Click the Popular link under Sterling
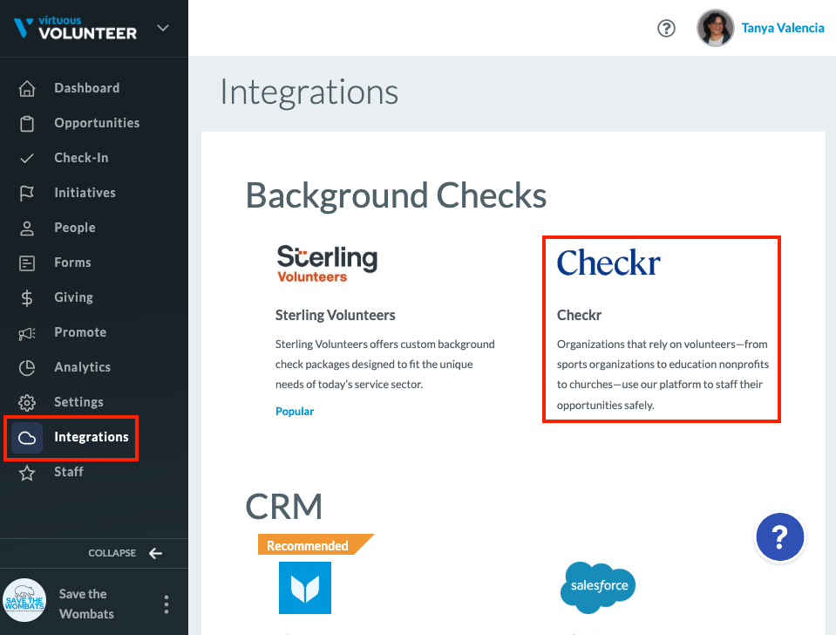Image resolution: width=836 pixels, height=635 pixels. coord(295,412)
